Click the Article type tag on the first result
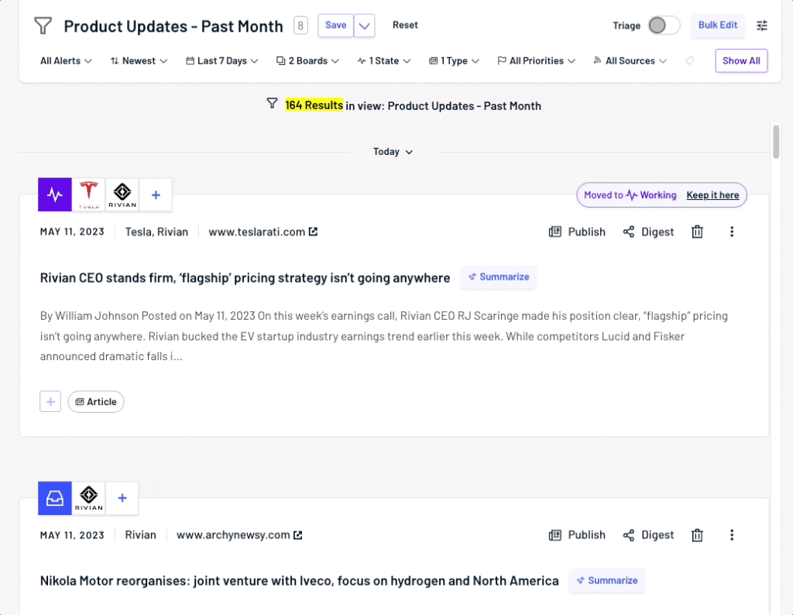 click(96, 401)
